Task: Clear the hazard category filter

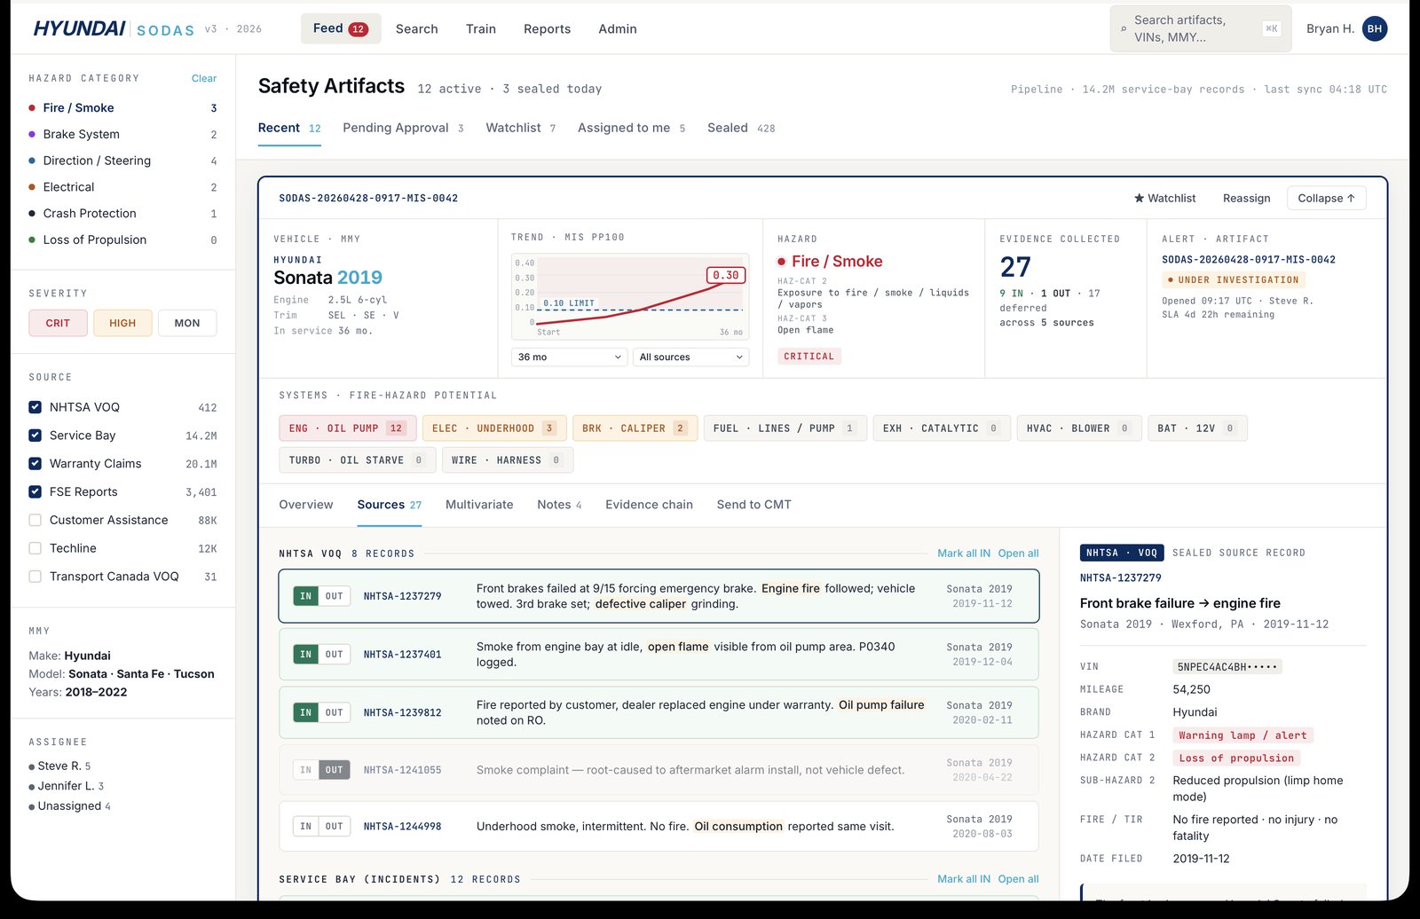Action: [204, 78]
